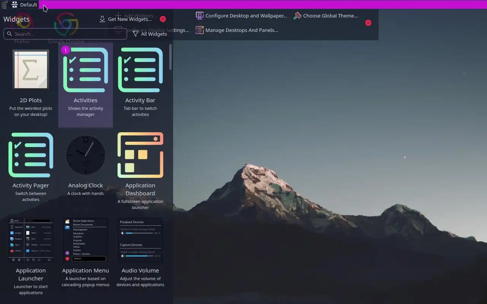
Task: Click the Manage Desktops And Panels gear icon
Action: coord(200,30)
